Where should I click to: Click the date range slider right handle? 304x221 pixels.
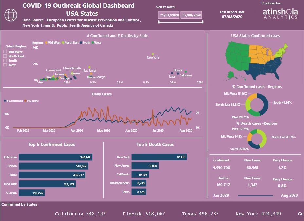(203, 22)
